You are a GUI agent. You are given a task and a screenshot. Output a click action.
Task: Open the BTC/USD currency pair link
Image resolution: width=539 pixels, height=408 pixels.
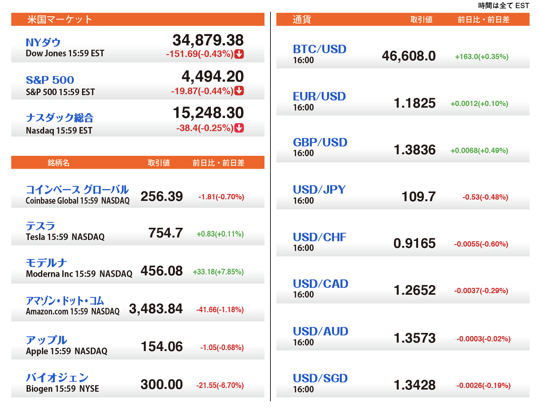point(320,49)
